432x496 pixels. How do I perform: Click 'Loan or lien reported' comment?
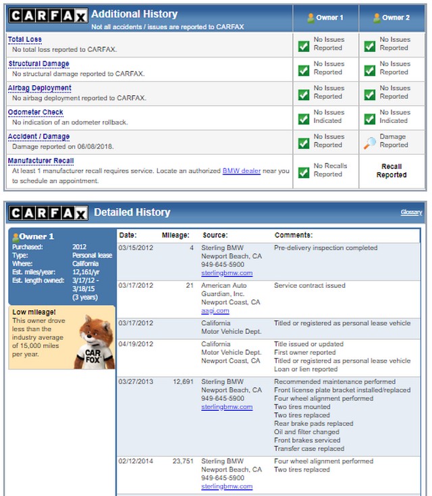point(306,369)
